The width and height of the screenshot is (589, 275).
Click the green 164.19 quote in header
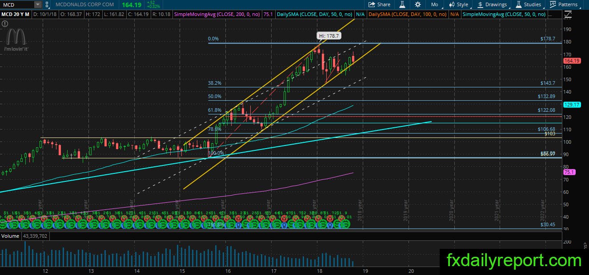click(132, 5)
